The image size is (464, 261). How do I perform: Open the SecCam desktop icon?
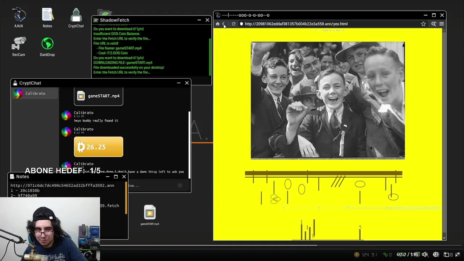18,47
